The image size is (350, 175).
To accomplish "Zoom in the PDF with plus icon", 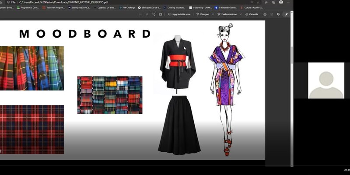I will tap(147, 14).
